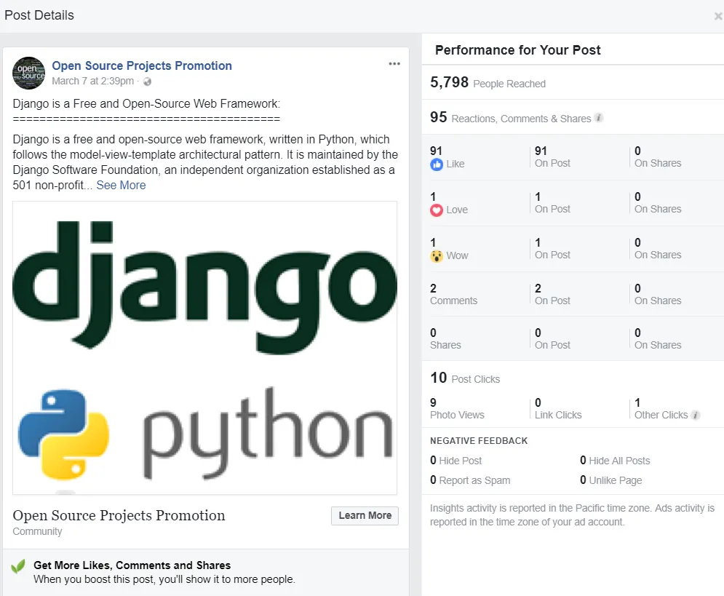Close the Post Details dialog

718,17
